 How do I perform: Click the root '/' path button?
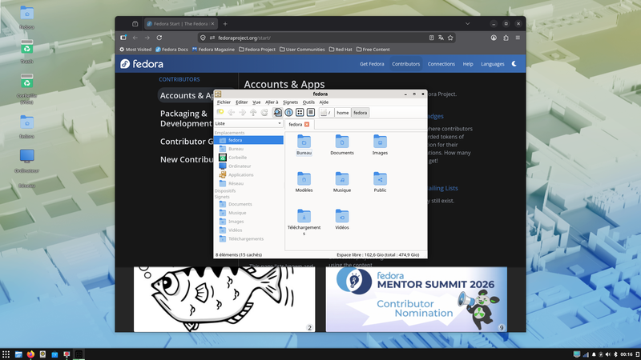(x=327, y=113)
